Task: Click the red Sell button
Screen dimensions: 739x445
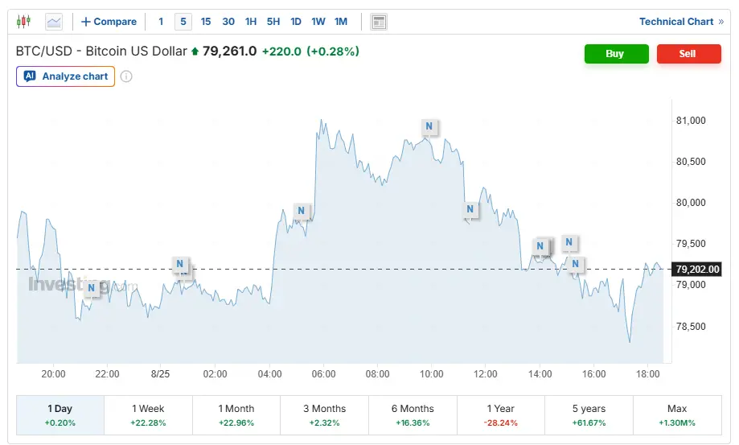Action: (x=688, y=54)
